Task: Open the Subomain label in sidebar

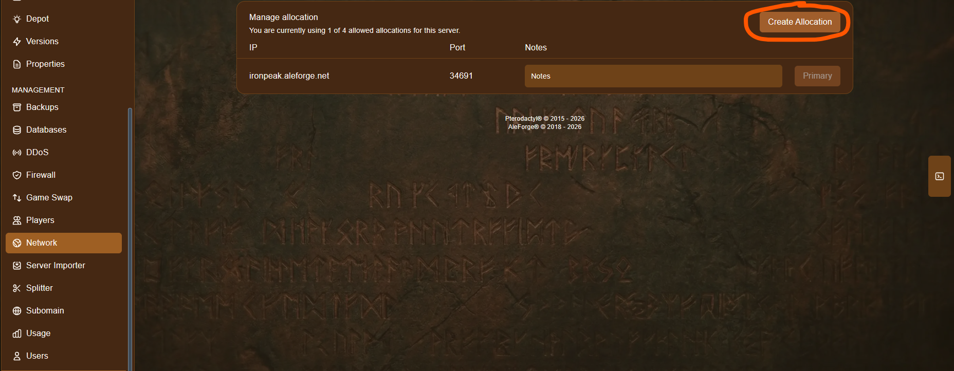Action: tap(45, 310)
